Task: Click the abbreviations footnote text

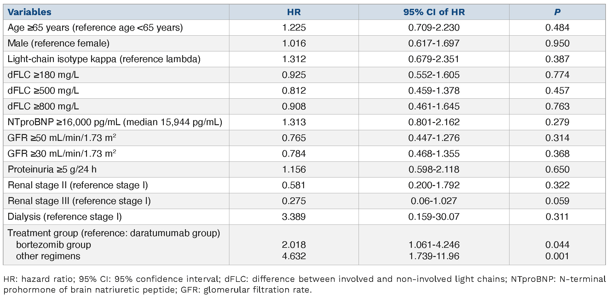Action: pos(304,284)
